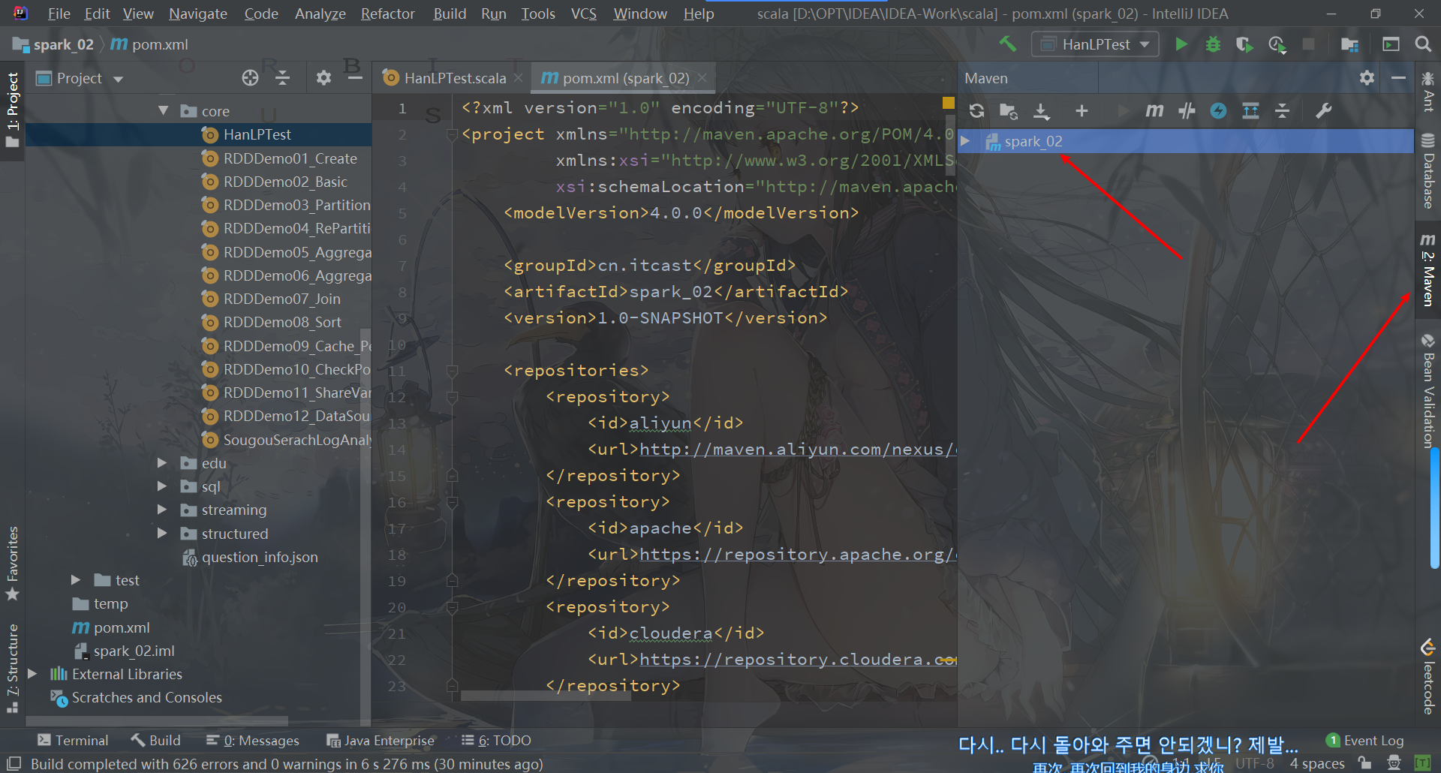1441x773 pixels.
Task: Collapse all in the Maven tool window
Action: click(1283, 111)
